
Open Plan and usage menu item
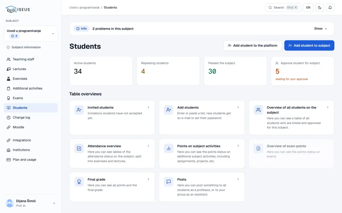31,160
